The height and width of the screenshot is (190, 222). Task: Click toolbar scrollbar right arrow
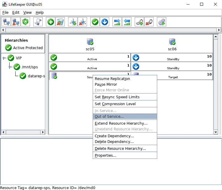point(219,30)
